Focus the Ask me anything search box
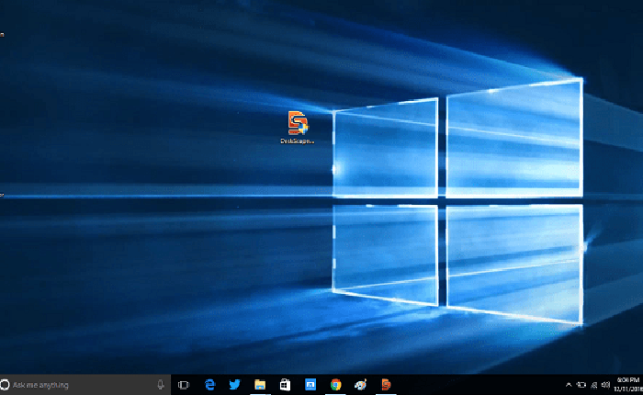This screenshot has height=395, width=643. point(85,385)
